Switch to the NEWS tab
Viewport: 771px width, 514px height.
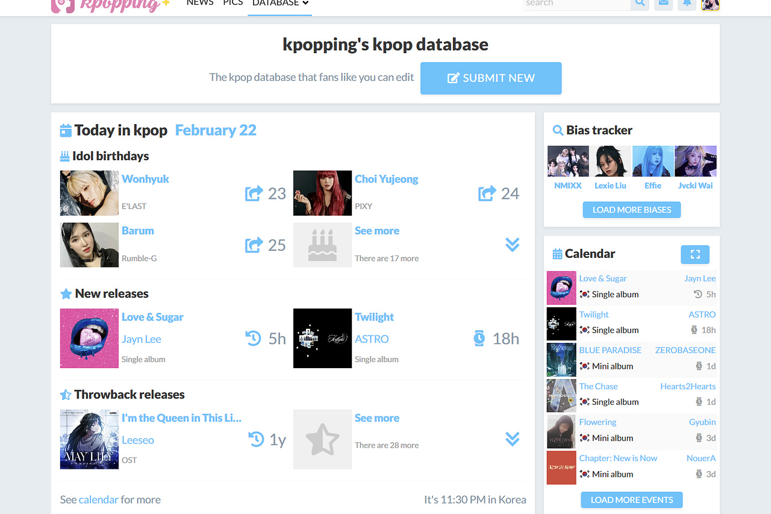click(199, 2)
